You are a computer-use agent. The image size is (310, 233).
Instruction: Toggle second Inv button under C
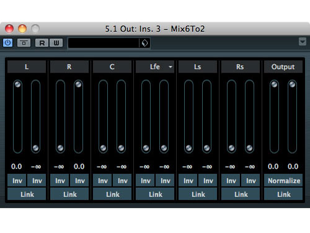[122, 181]
